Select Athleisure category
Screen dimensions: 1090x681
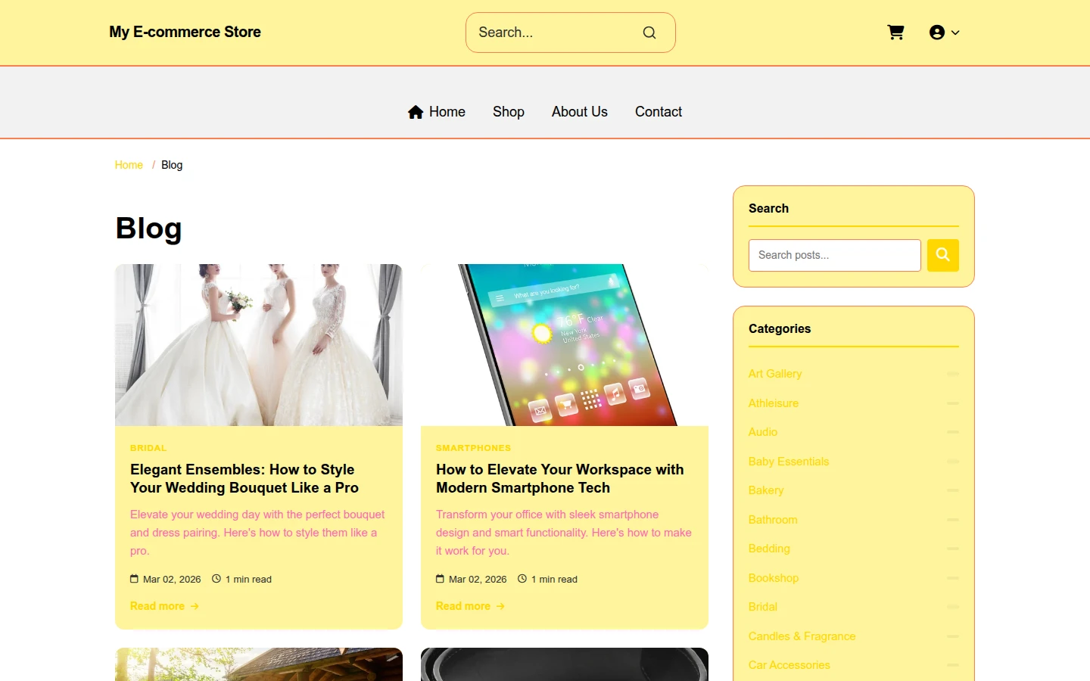[x=774, y=403]
